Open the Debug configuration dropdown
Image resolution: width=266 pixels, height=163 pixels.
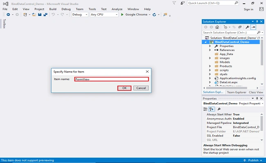coord(79,15)
